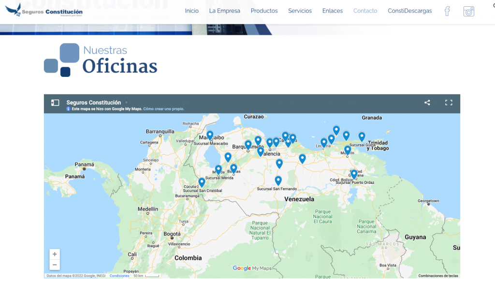Navigate to ConstiDescargas
The width and height of the screenshot is (495, 283).
[409, 11]
